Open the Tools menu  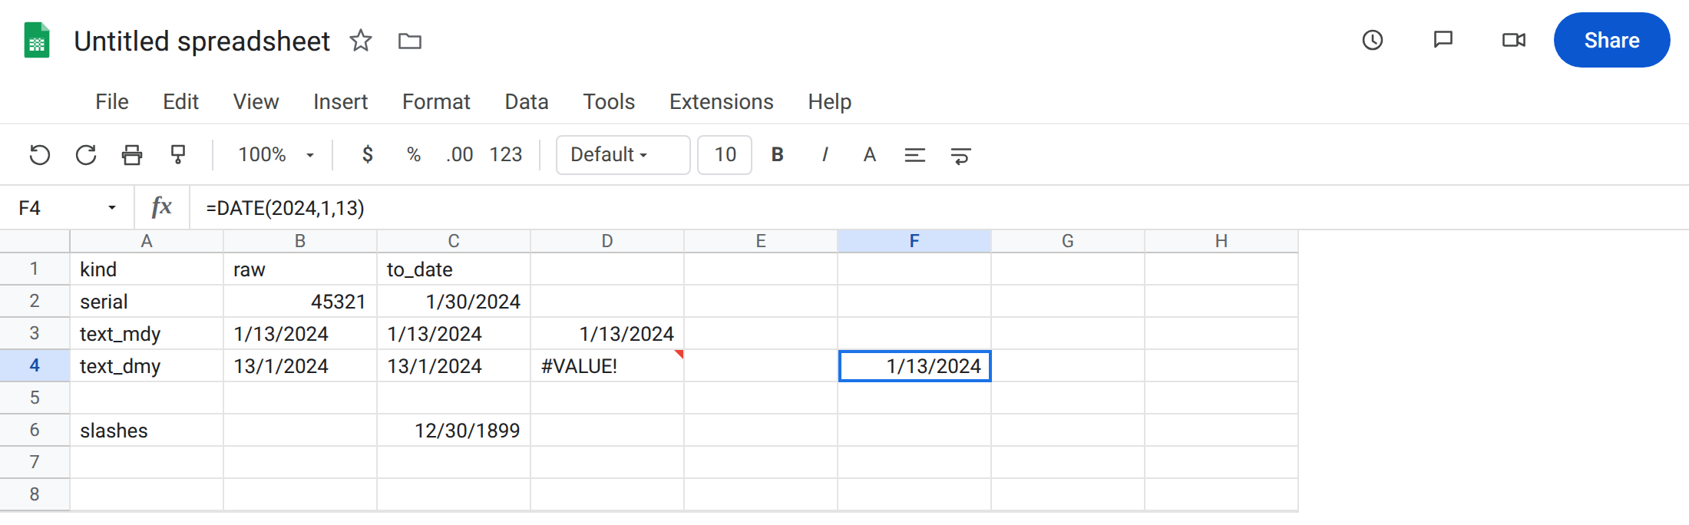[x=609, y=101]
